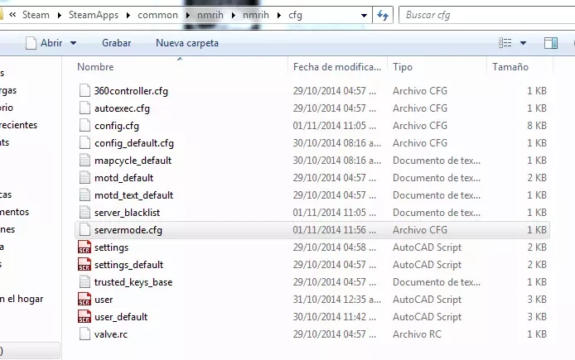Click the refresh button beside address bar
Screen dimensions: 575x360
(x=383, y=15)
